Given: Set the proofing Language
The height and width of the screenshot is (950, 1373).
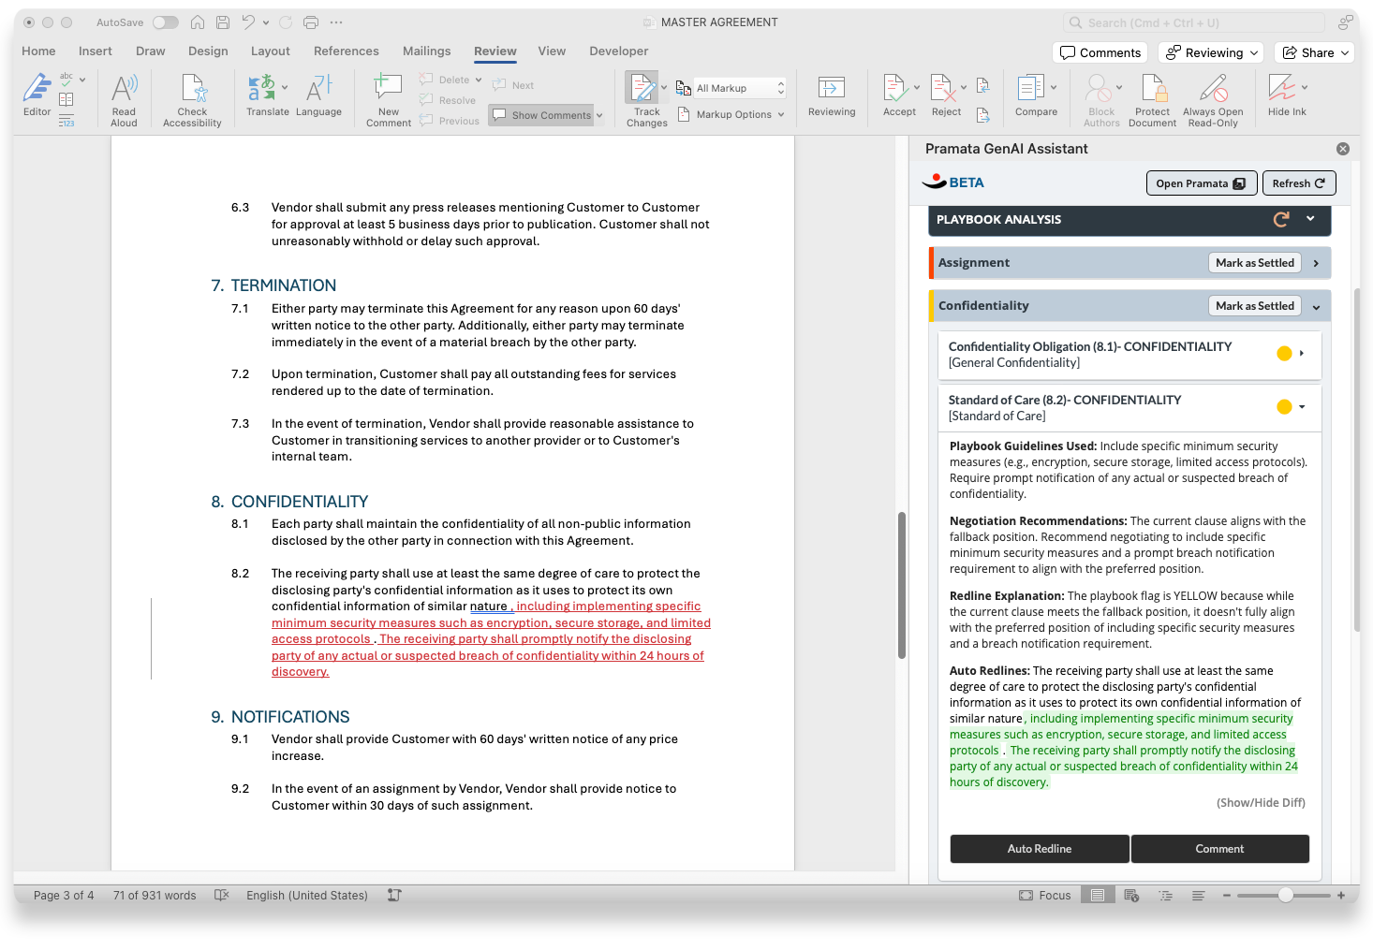Looking at the screenshot, I should (x=318, y=95).
